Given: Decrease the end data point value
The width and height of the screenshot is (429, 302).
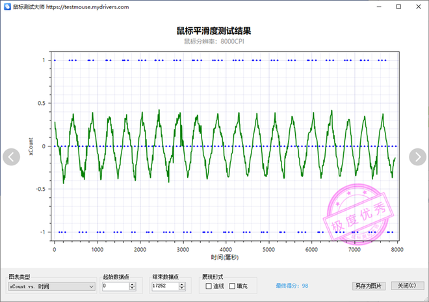Looking at the screenshot, I should (x=183, y=288).
